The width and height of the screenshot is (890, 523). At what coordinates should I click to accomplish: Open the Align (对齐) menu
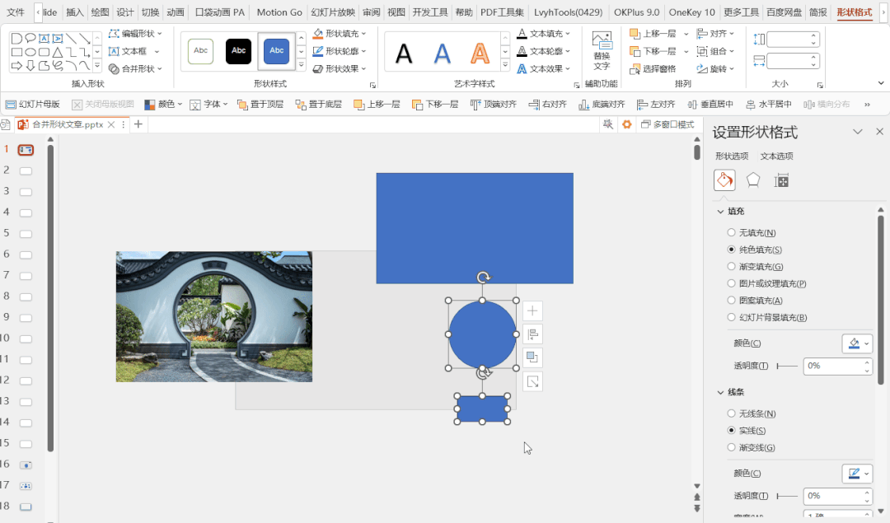pyautogui.click(x=716, y=34)
